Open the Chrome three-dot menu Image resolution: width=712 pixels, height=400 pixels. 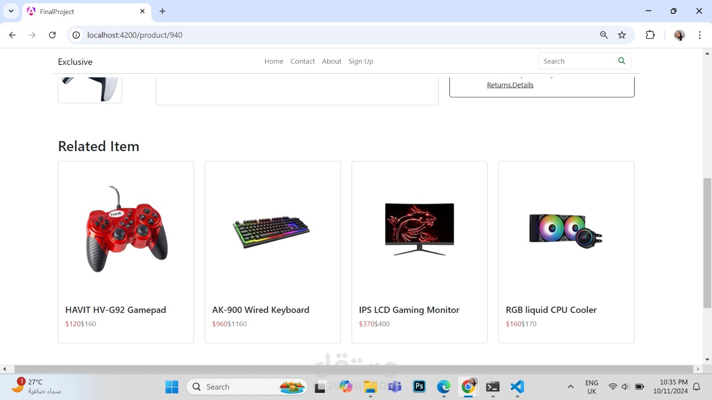pyautogui.click(x=700, y=35)
